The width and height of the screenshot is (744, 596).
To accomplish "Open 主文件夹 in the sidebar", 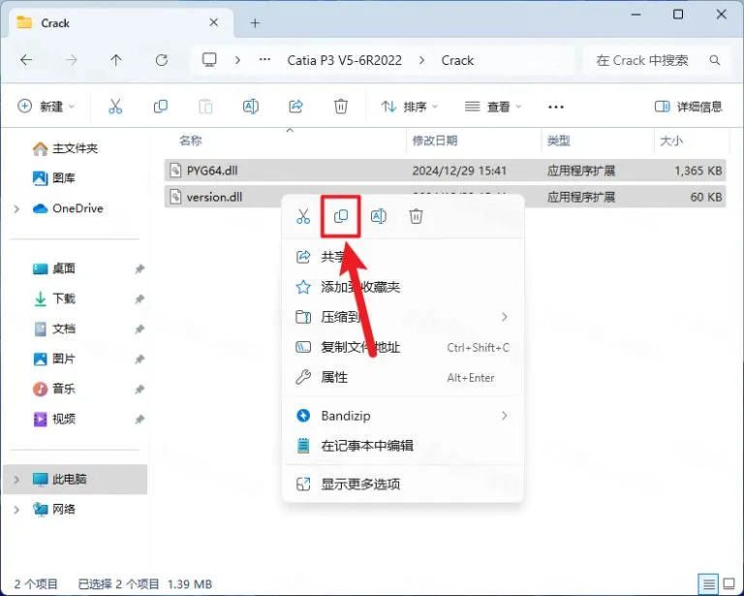I will click(65, 148).
